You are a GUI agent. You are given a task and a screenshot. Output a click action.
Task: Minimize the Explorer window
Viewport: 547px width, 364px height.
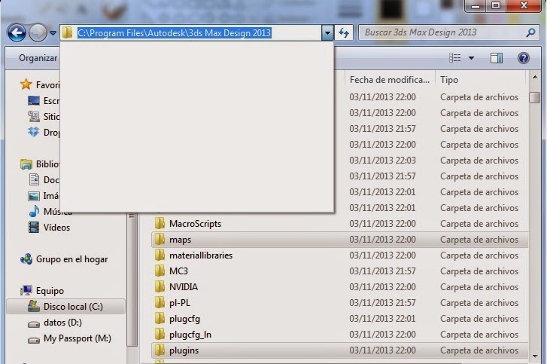(x=475, y=5)
